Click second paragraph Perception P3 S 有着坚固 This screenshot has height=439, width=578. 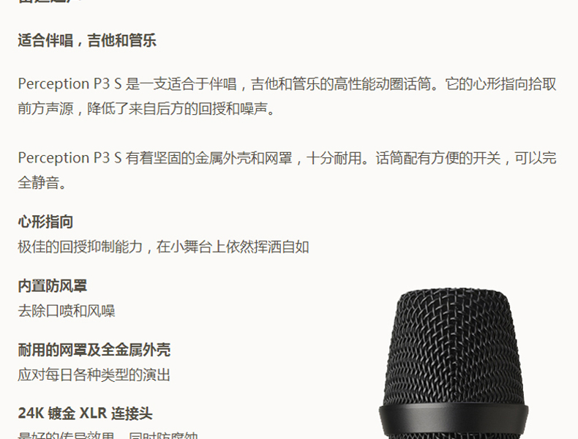[287, 170]
